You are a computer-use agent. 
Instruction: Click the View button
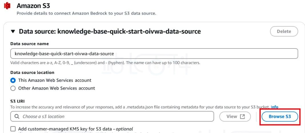pos(235,116)
